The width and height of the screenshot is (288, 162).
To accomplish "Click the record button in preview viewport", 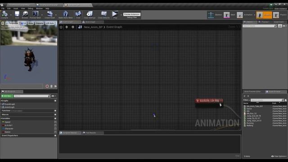I will 47,86.
